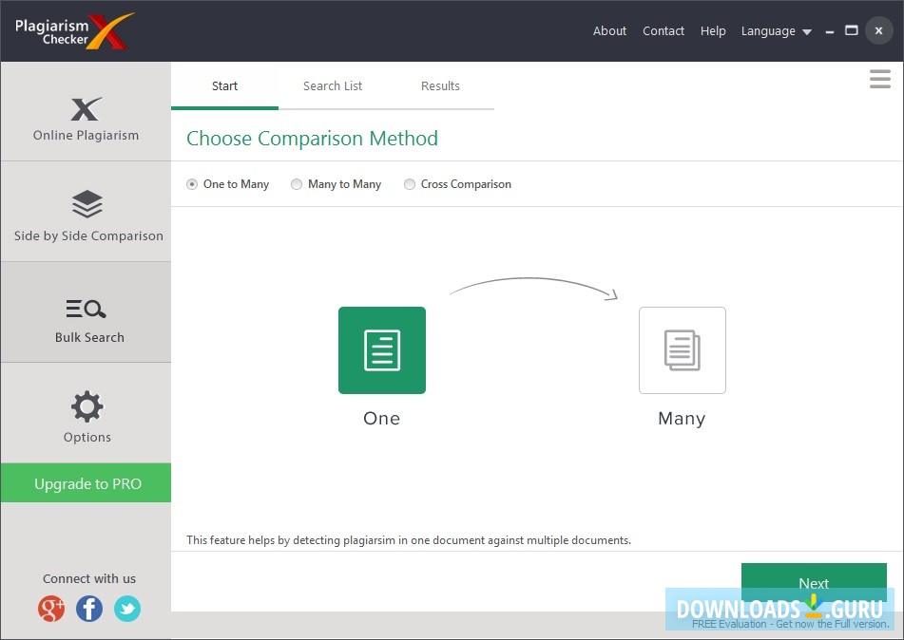This screenshot has width=904, height=640.
Task: Minimize the application window
Action: click(x=830, y=31)
